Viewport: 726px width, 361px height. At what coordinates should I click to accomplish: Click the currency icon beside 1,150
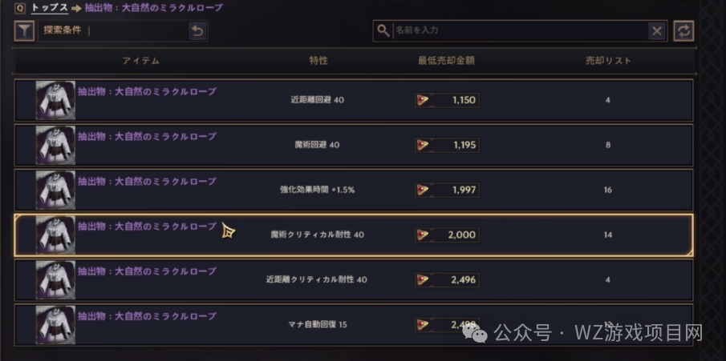click(424, 100)
